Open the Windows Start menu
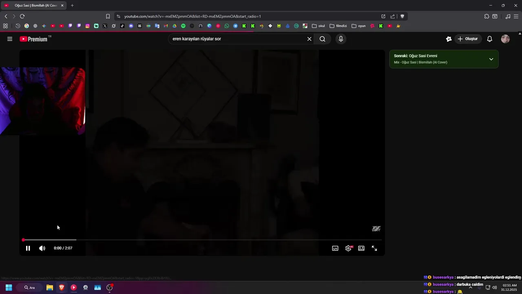Image resolution: width=522 pixels, height=294 pixels. click(9, 287)
